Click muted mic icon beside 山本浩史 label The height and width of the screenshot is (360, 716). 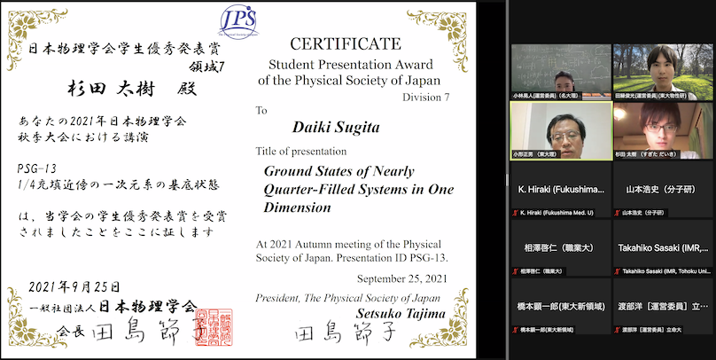[x=618, y=213]
